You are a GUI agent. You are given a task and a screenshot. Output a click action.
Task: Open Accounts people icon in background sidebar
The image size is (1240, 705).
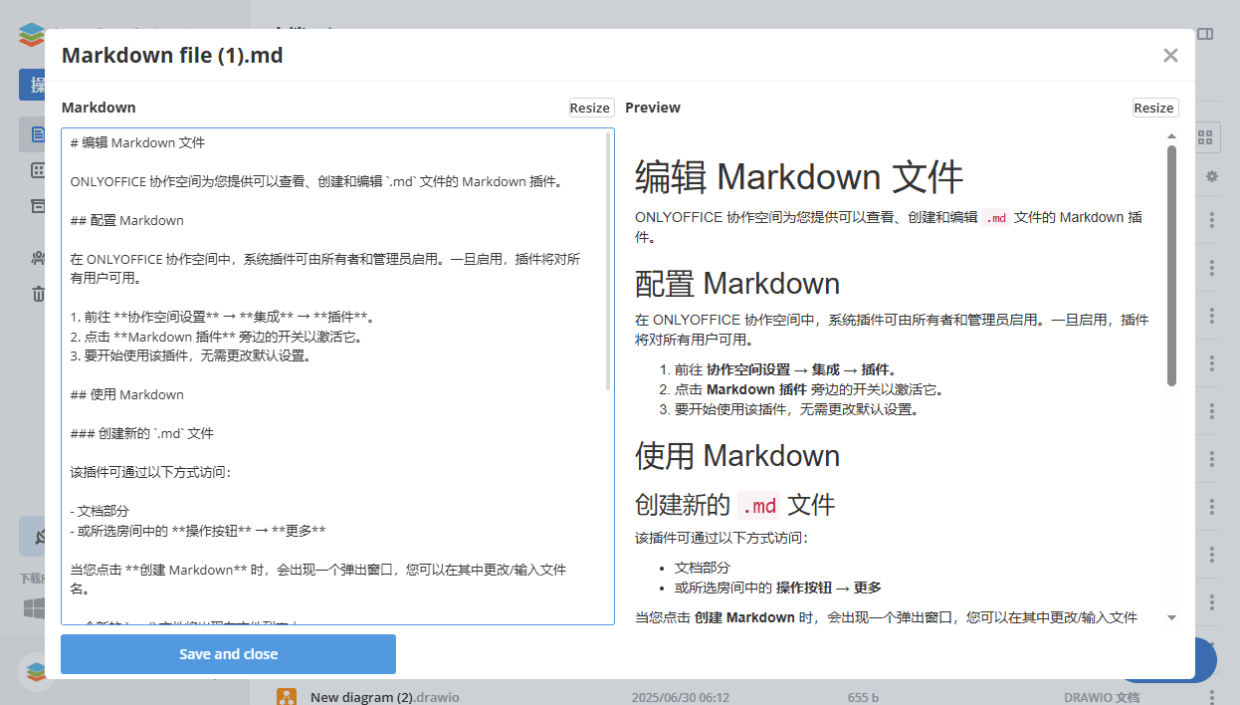pos(38,258)
